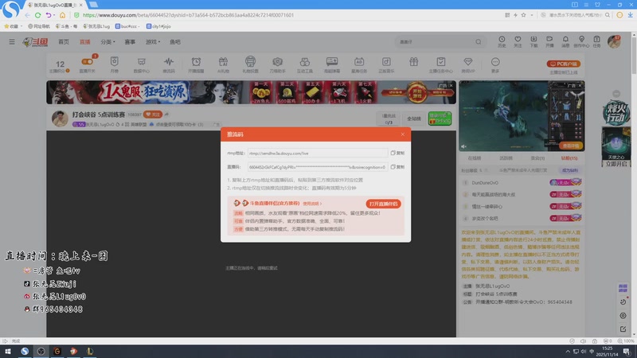Copy the rtmp address
637x358 pixels.
tap(397, 153)
